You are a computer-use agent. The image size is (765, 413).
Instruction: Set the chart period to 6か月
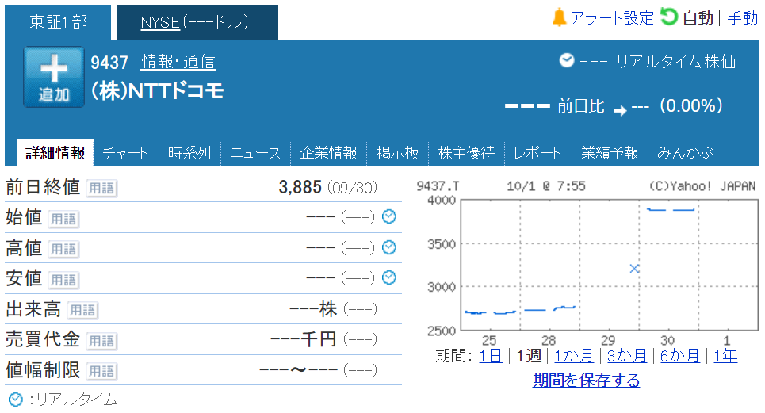coord(679,356)
